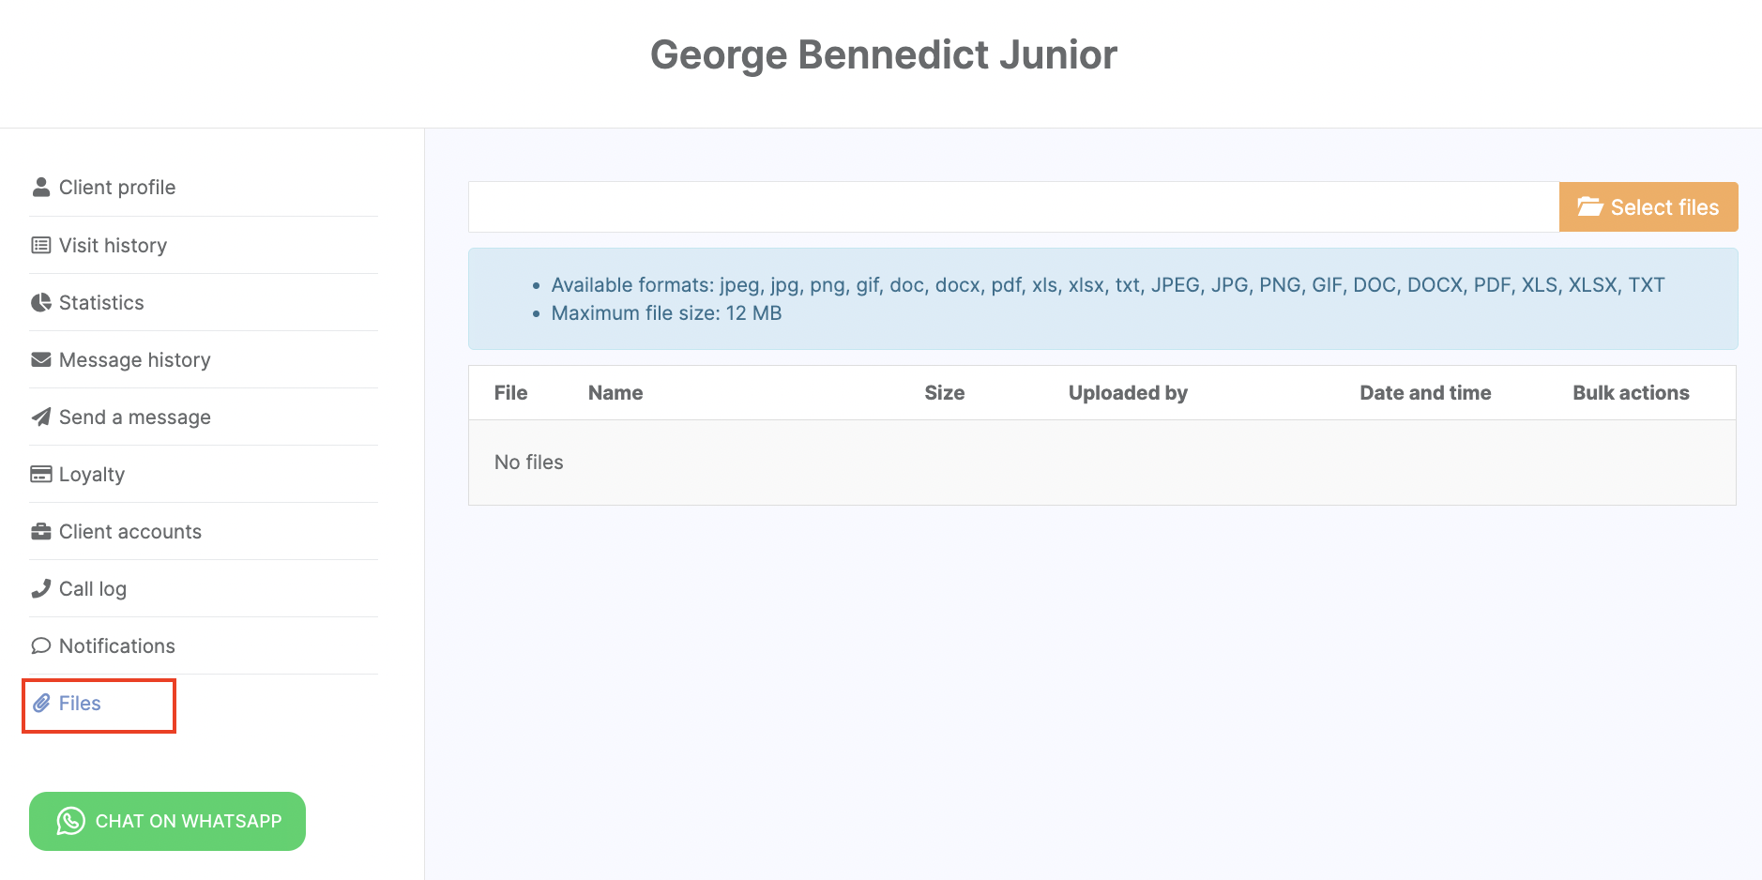
Task: Open the Statistics menu item
Action: point(101,303)
